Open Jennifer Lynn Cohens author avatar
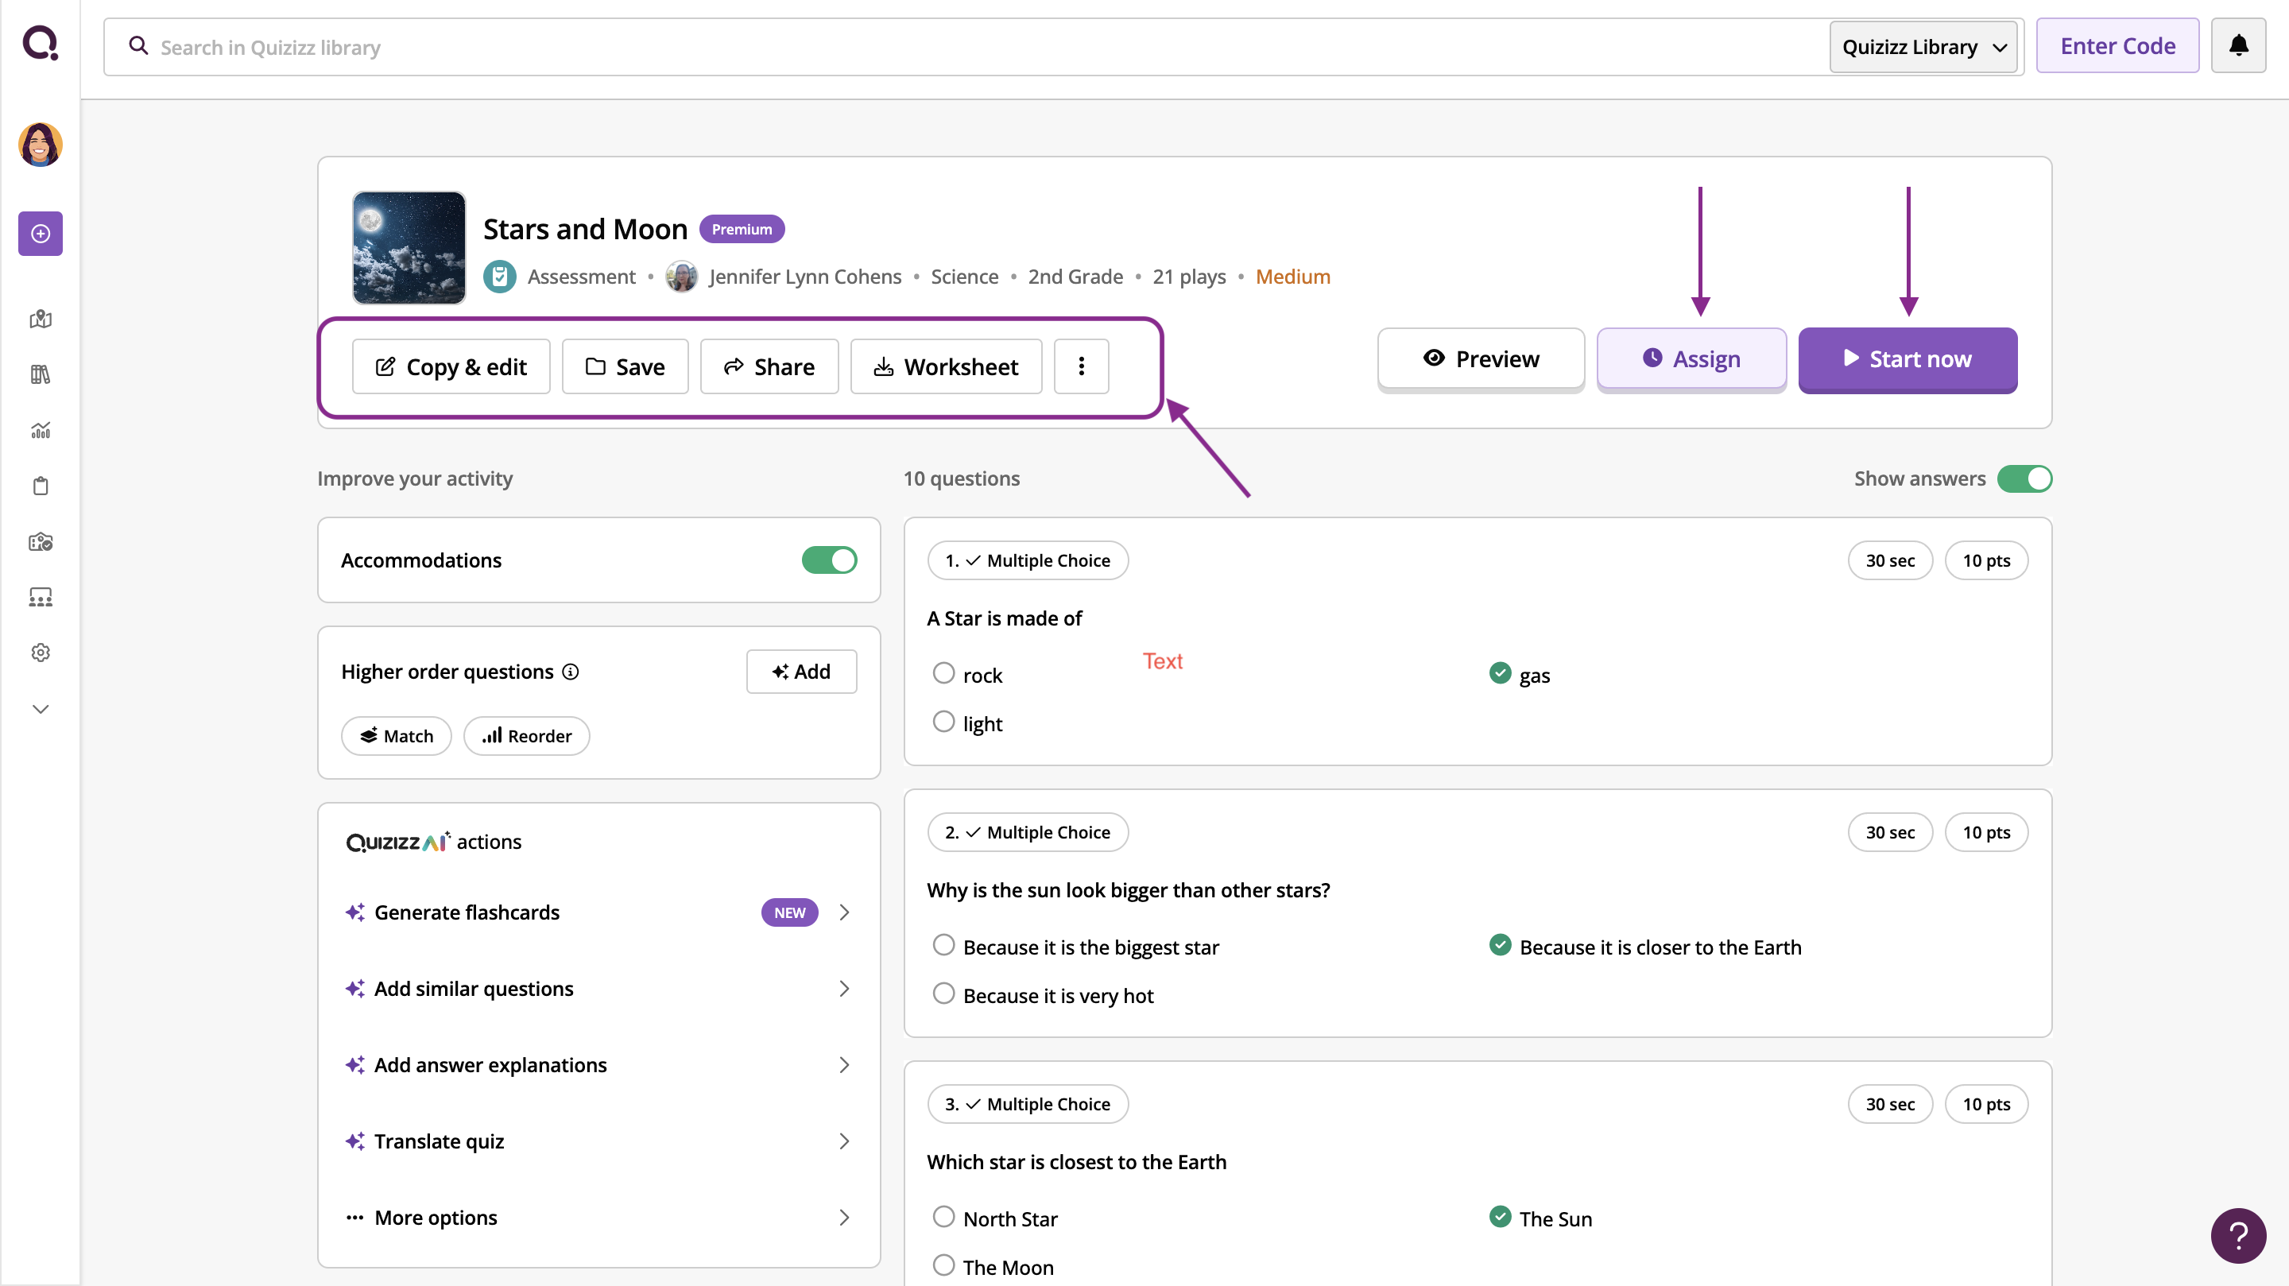The height and width of the screenshot is (1286, 2289). (682, 277)
